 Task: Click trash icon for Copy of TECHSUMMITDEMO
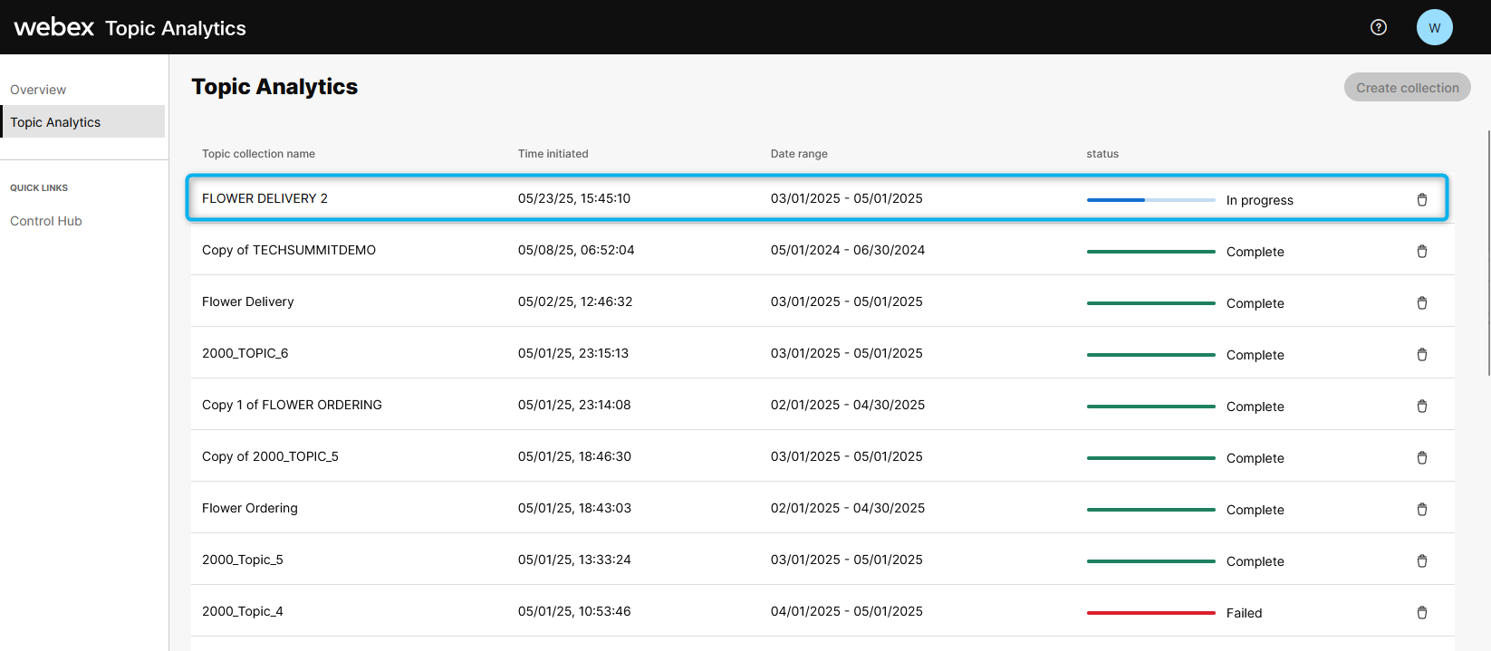(x=1421, y=252)
